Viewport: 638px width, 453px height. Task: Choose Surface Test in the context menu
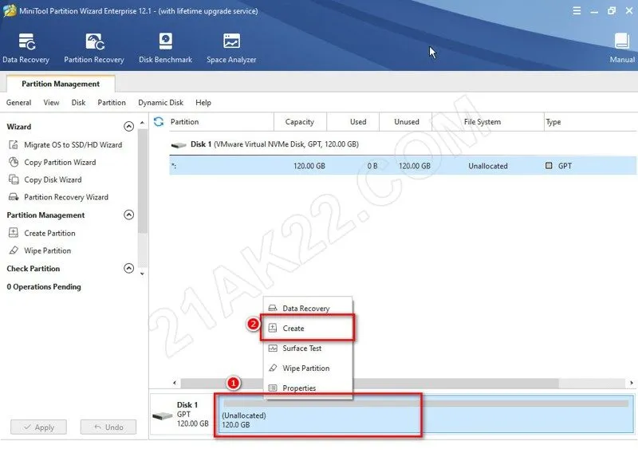[308, 348]
